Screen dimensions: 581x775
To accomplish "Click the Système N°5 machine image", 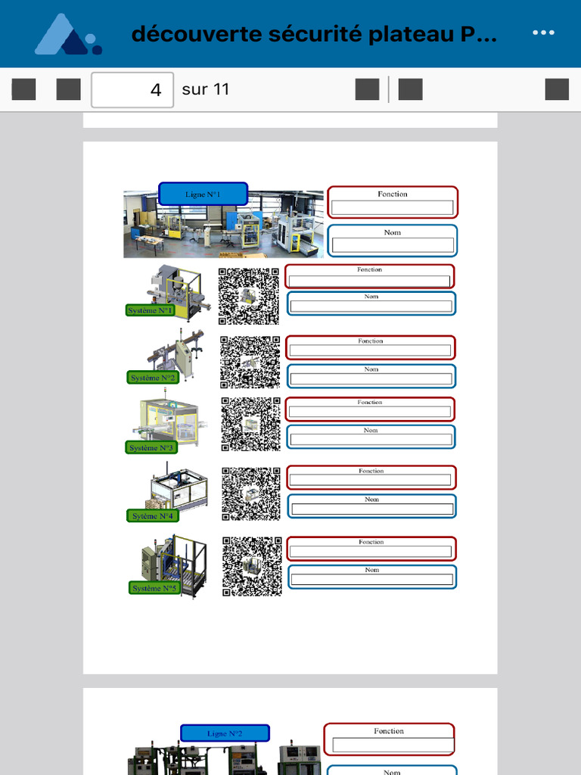I will tap(174, 565).
